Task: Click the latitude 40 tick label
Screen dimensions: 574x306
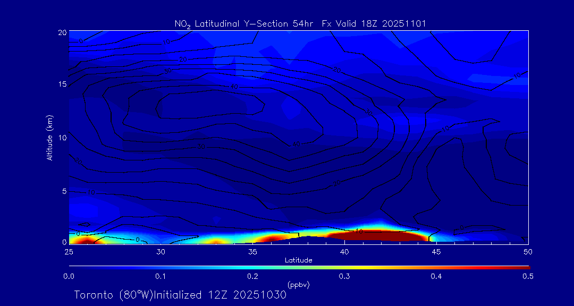Action: point(344,251)
